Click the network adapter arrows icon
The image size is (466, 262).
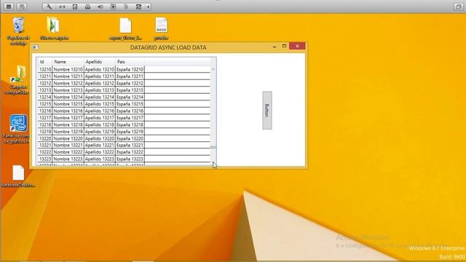[x=62, y=7]
